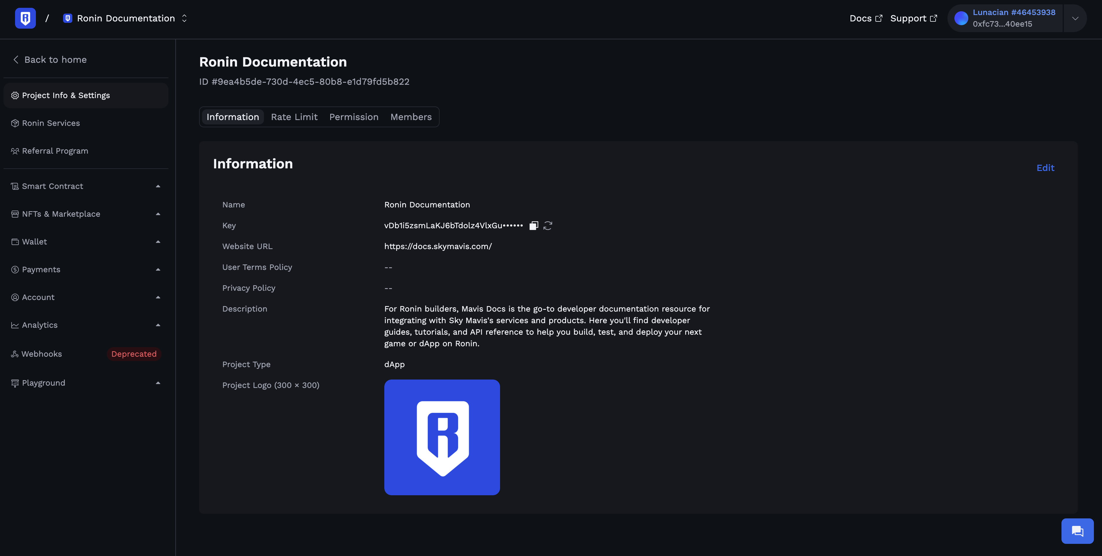Image resolution: width=1102 pixels, height=556 pixels.
Task: Open the account dropdown chevron
Action: click(x=1075, y=19)
